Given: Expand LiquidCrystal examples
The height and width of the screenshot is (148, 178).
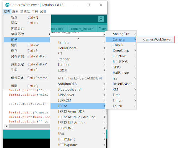Looking at the screenshot, I should click(x=78, y=48).
